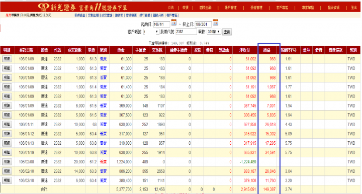
Task: Click the 手續費 column header
Action: click(141, 50)
